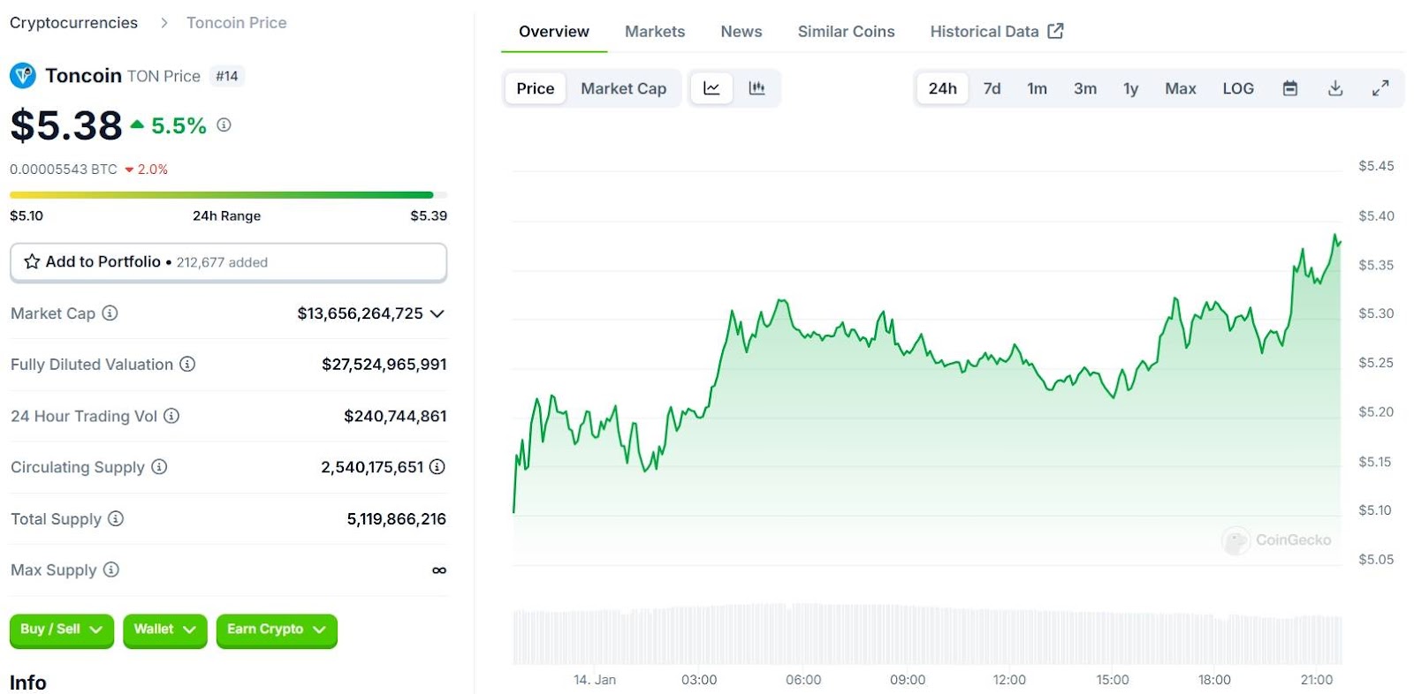The height and width of the screenshot is (694, 1414).
Task: Expand Market Cap value chevron
Action: click(x=437, y=313)
